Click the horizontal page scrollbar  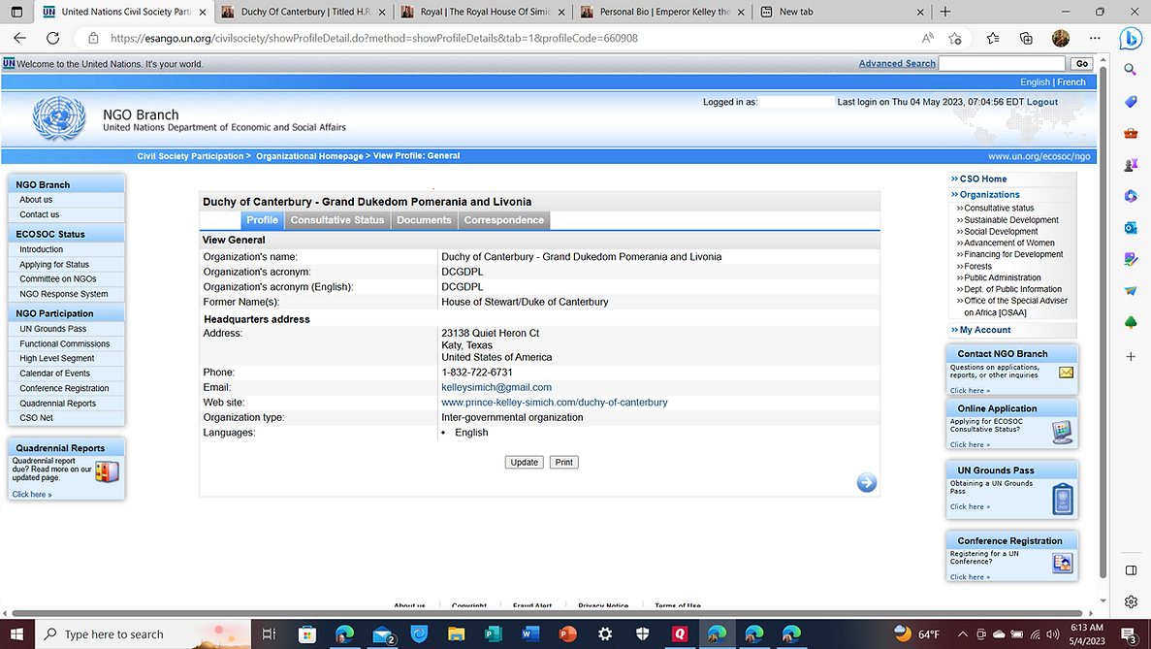tap(547, 613)
